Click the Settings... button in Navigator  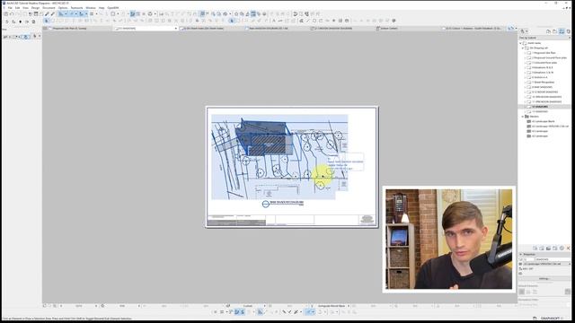tap(544, 279)
